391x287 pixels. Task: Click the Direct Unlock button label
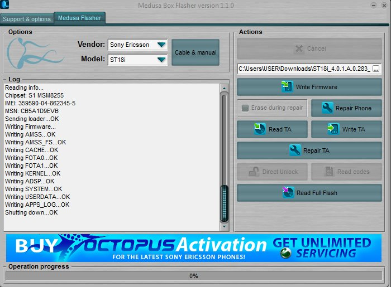pyautogui.click(x=280, y=172)
